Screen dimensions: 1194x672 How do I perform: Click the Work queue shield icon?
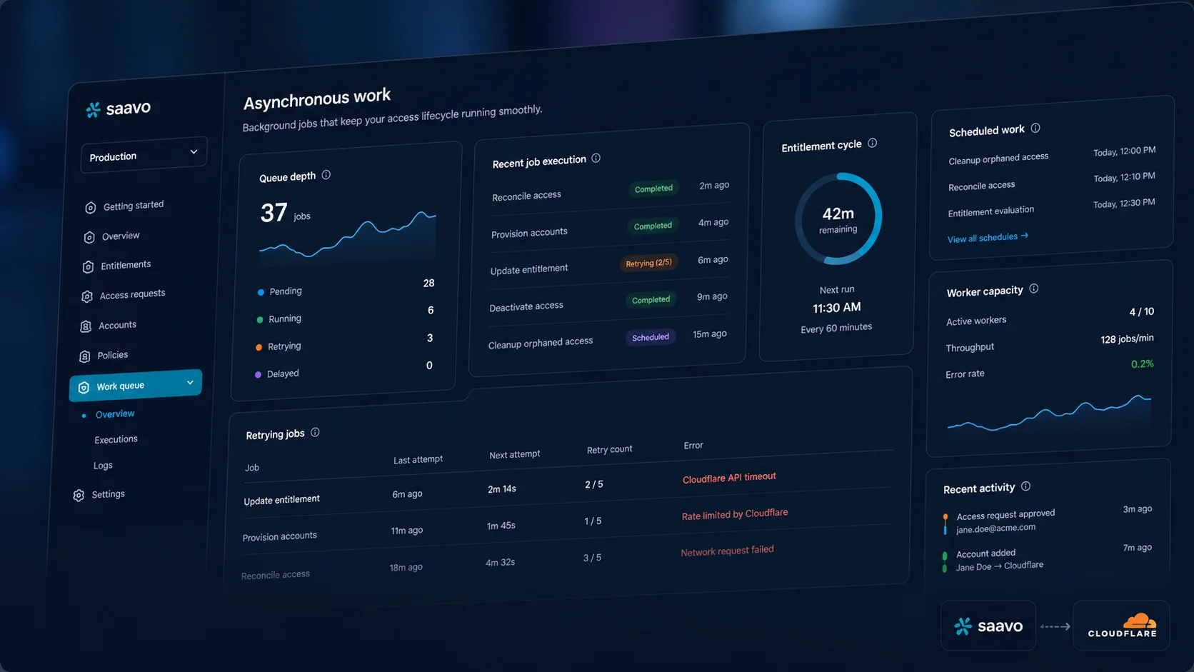pyautogui.click(x=84, y=387)
